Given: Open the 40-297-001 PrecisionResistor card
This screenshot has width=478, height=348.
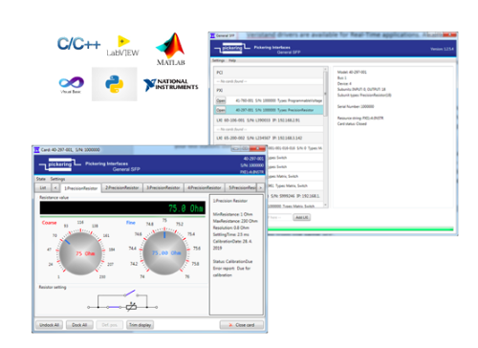Looking at the screenshot, I should [x=221, y=110].
